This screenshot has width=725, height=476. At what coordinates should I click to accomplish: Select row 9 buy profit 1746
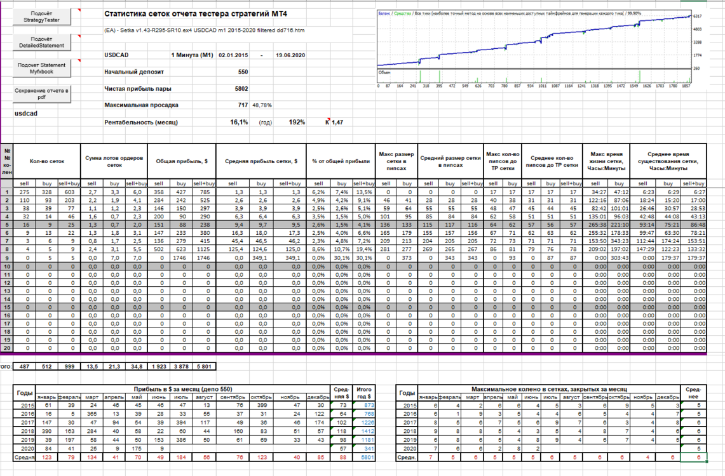[181, 258]
